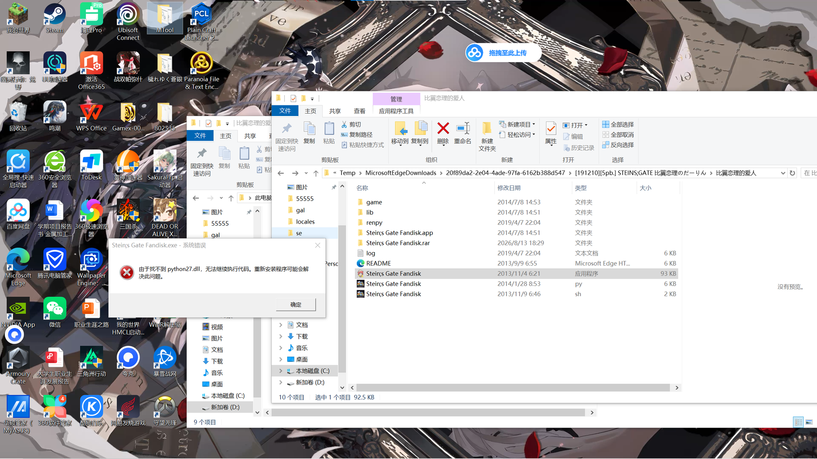817x459 pixels.
Task: Click the 全部取消 (Select none) button
Action: tap(618, 135)
